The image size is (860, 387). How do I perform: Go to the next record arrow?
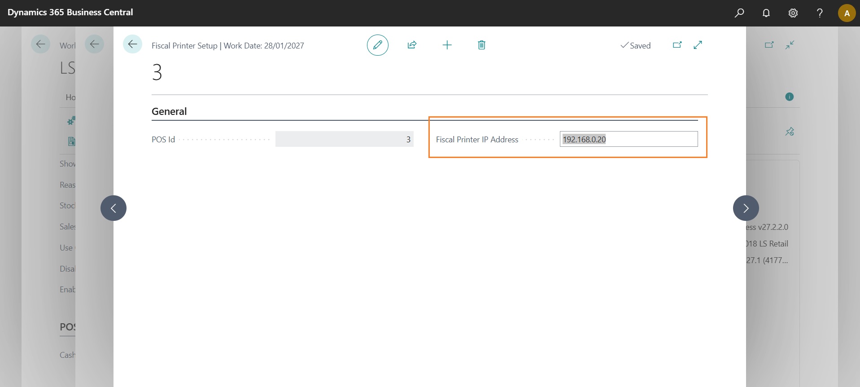point(746,208)
